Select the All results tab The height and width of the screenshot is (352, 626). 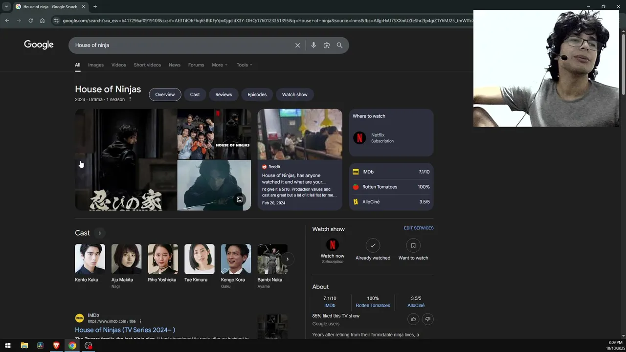(x=77, y=65)
